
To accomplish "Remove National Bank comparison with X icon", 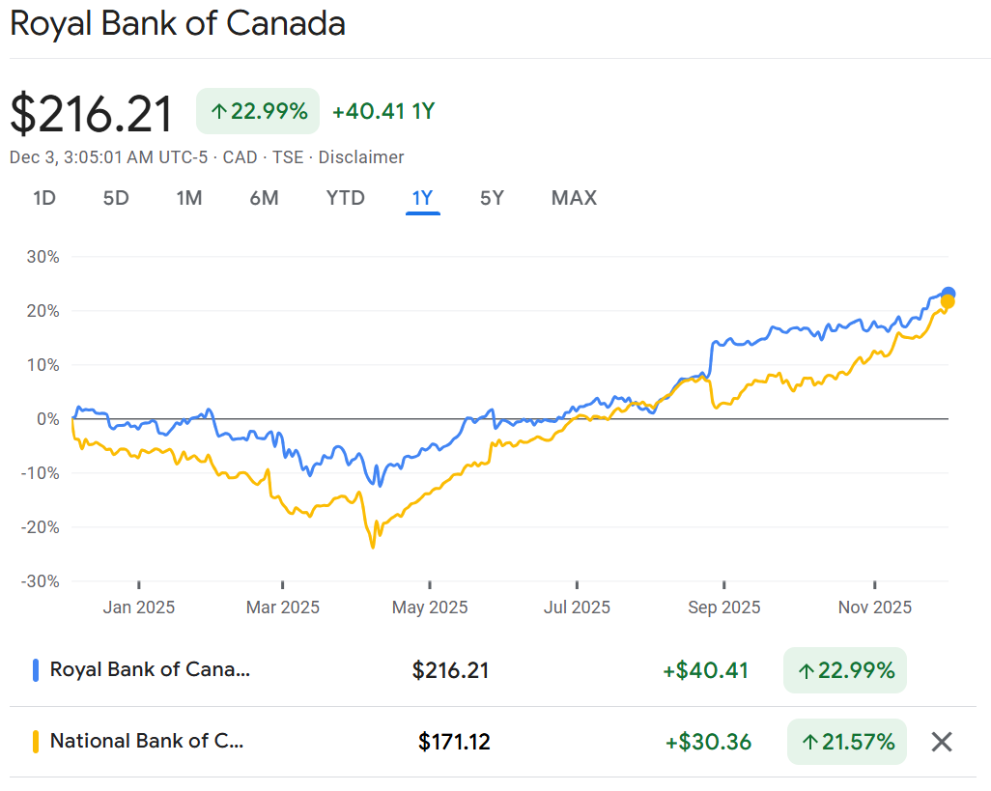I will pos(942,742).
